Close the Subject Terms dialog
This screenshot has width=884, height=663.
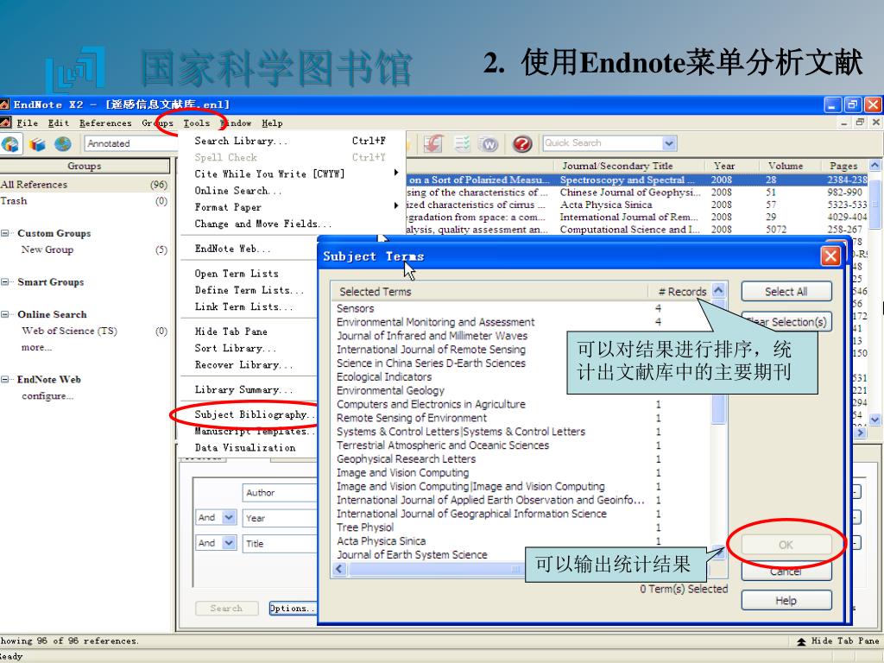(x=830, y=256)
